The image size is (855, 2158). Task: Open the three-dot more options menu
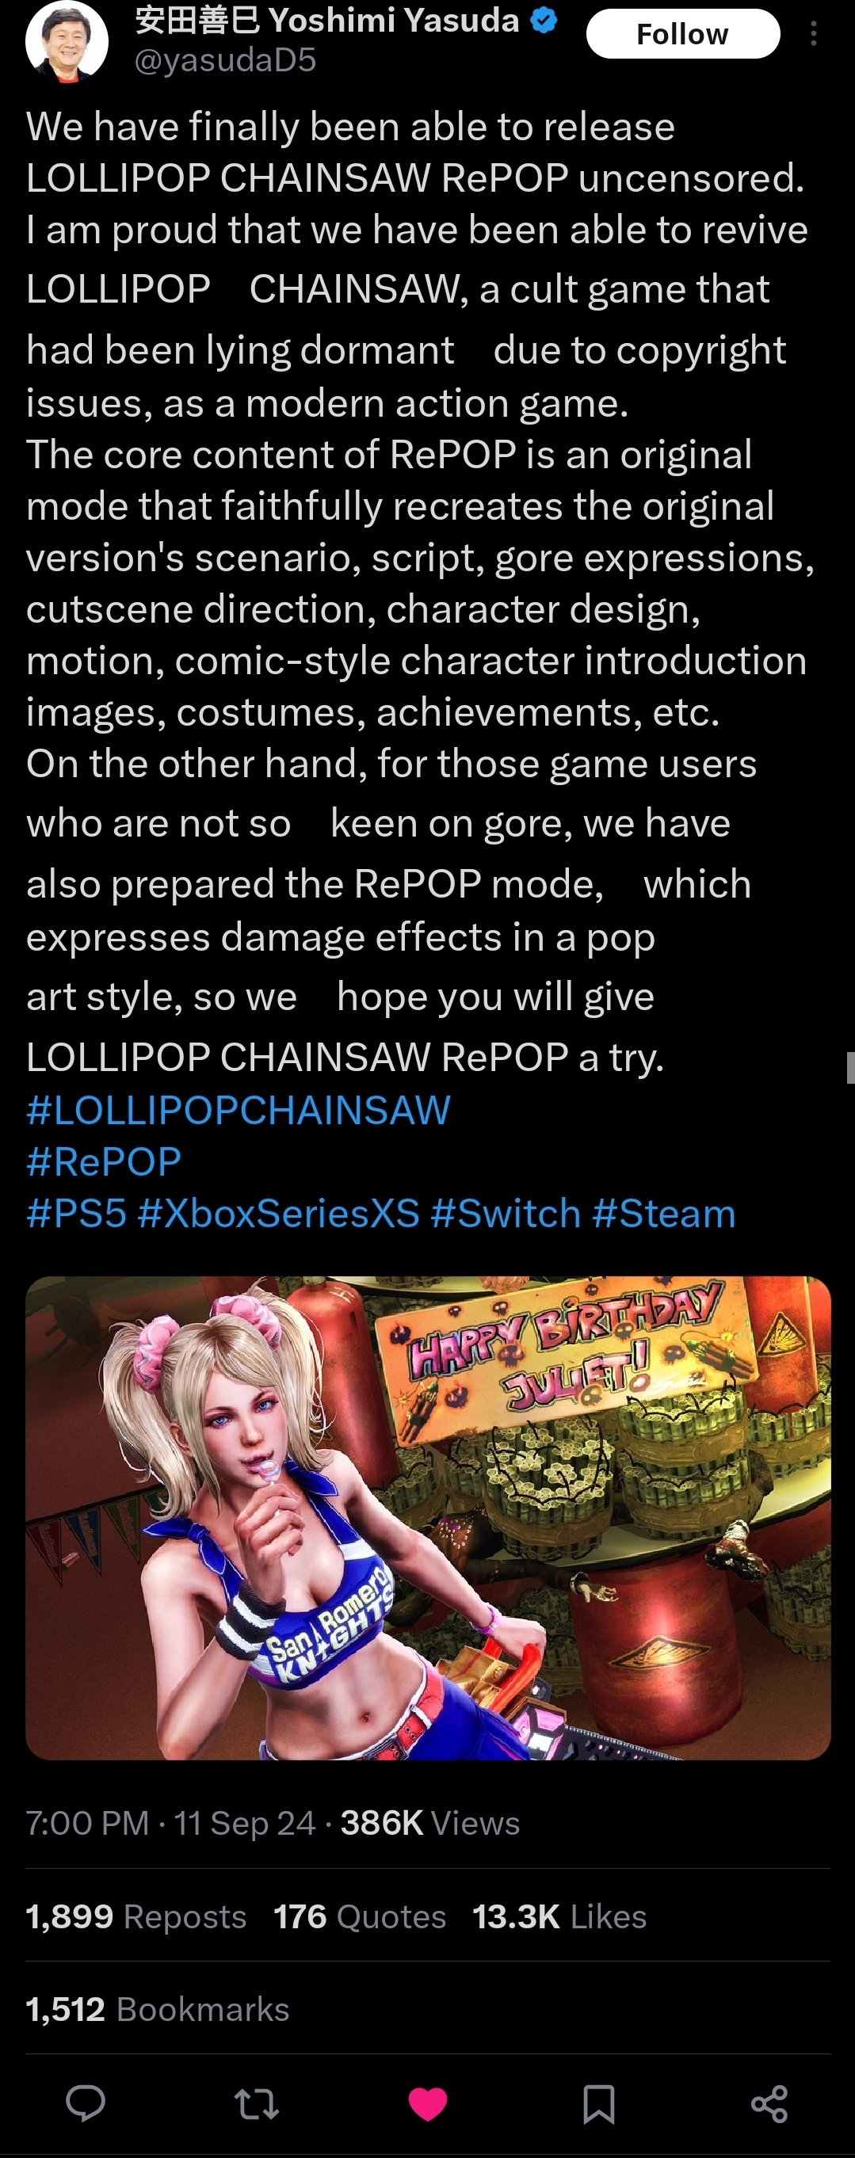(813, 33)
